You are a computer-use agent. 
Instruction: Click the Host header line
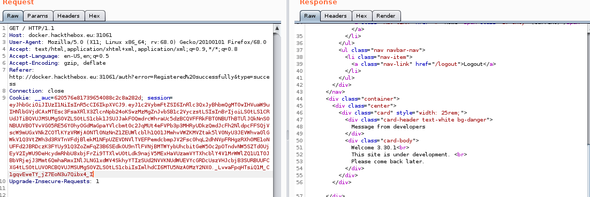point(60,35)
